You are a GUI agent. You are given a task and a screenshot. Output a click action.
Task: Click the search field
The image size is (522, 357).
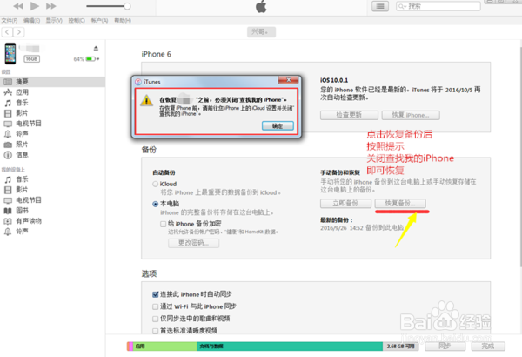438,6
